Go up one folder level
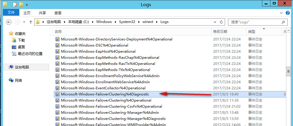The height and width of the screenshot is (126, 293). coord(31,22)
